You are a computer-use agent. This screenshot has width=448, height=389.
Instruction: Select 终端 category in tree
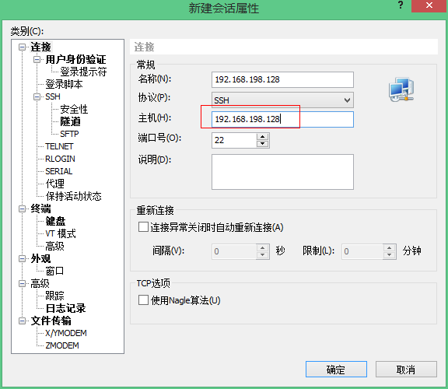40,209
